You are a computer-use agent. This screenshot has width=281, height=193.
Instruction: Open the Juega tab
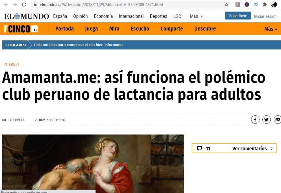click(x=91, y=29)
